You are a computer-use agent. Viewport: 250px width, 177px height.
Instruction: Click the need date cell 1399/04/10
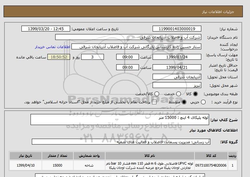(x=26, y=165)
